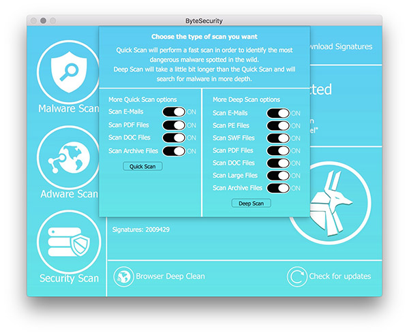Toggle Scan Archive Files under Quick Scan options

174,151
